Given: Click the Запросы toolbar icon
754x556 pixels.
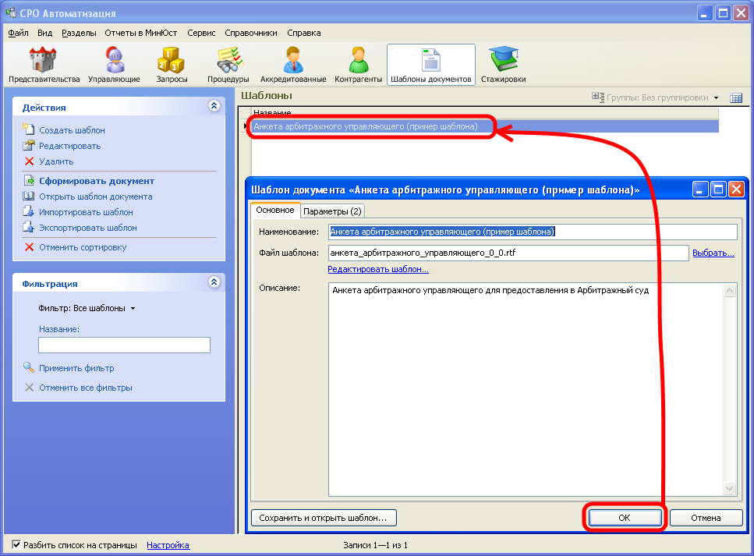Looking at the screenshot, I should tap(172, 66).
